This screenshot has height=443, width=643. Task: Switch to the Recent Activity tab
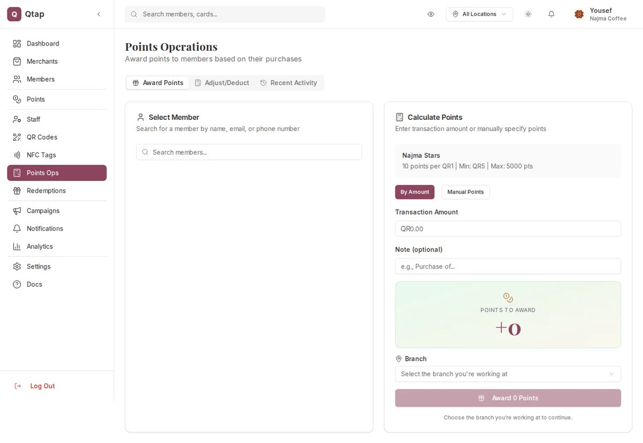289,83
